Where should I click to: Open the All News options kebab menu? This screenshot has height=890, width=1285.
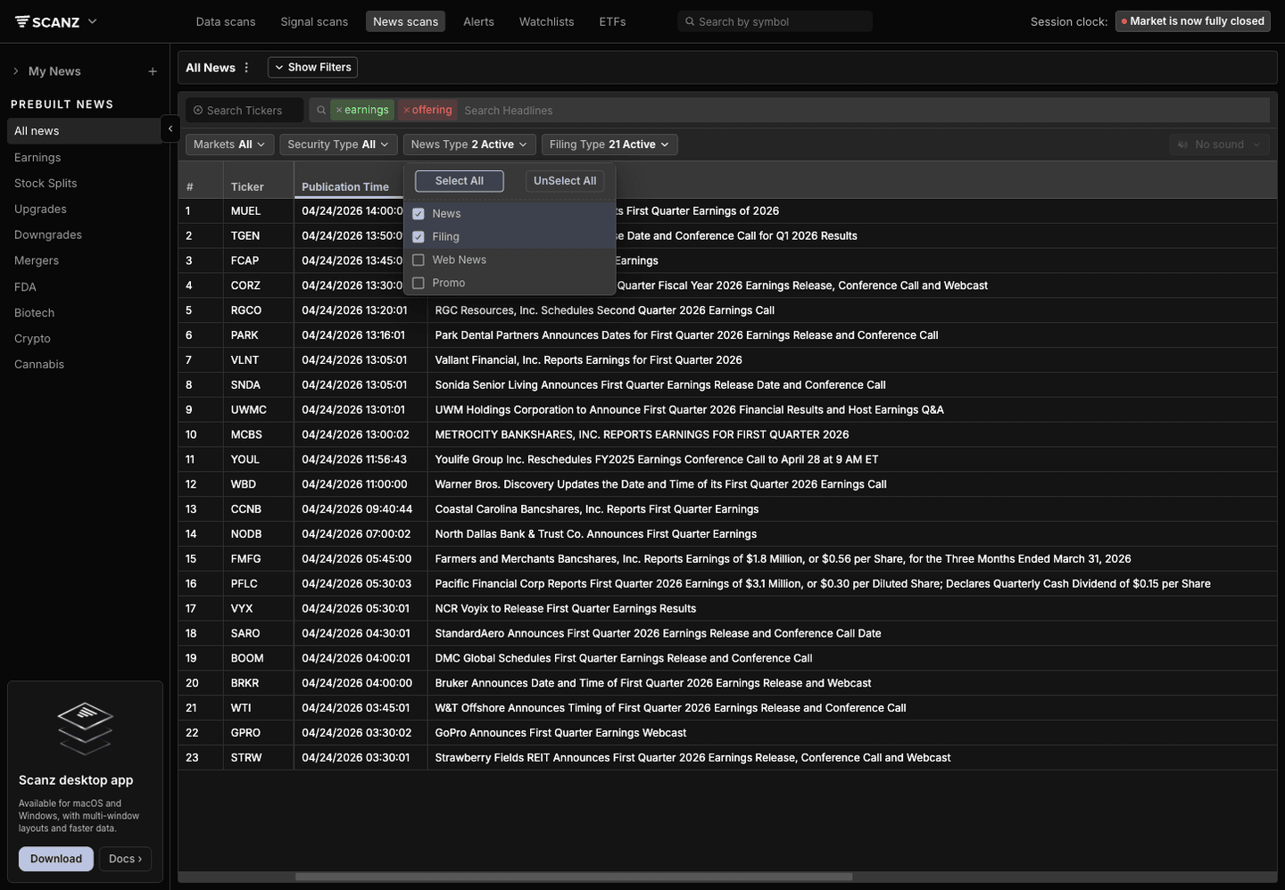tap(246, 68)
